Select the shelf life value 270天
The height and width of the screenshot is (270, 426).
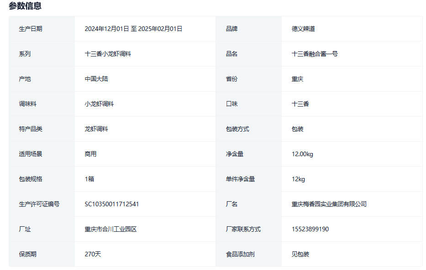click(93, 254)
